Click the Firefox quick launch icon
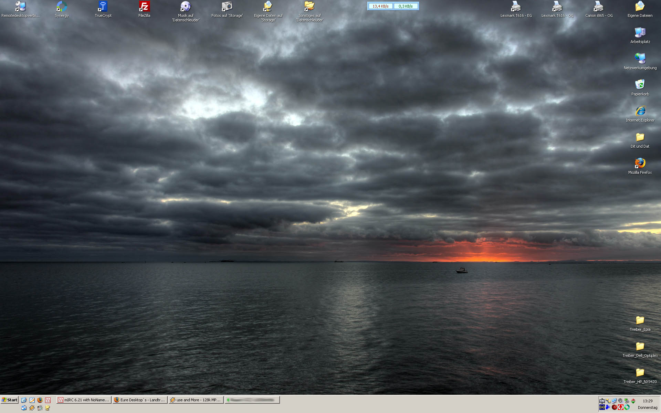 [x=40, y=400]
